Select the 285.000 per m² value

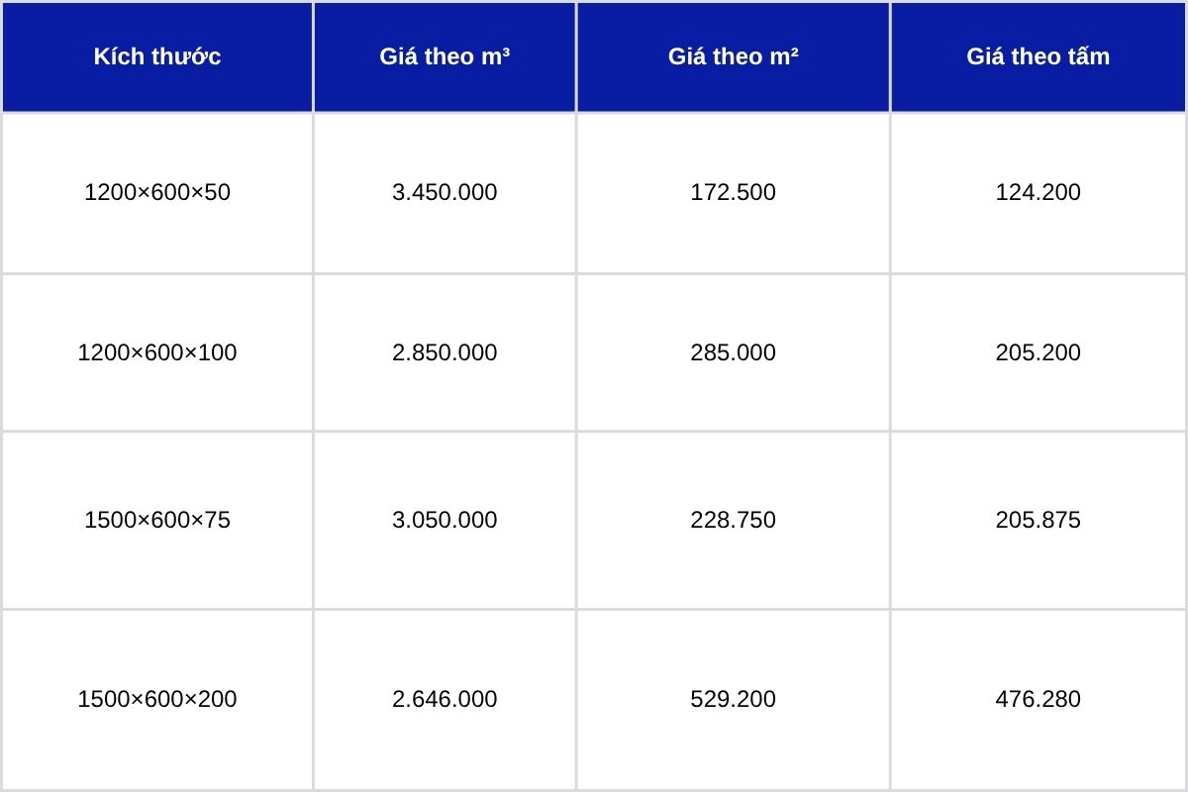[x=734, y=352]
